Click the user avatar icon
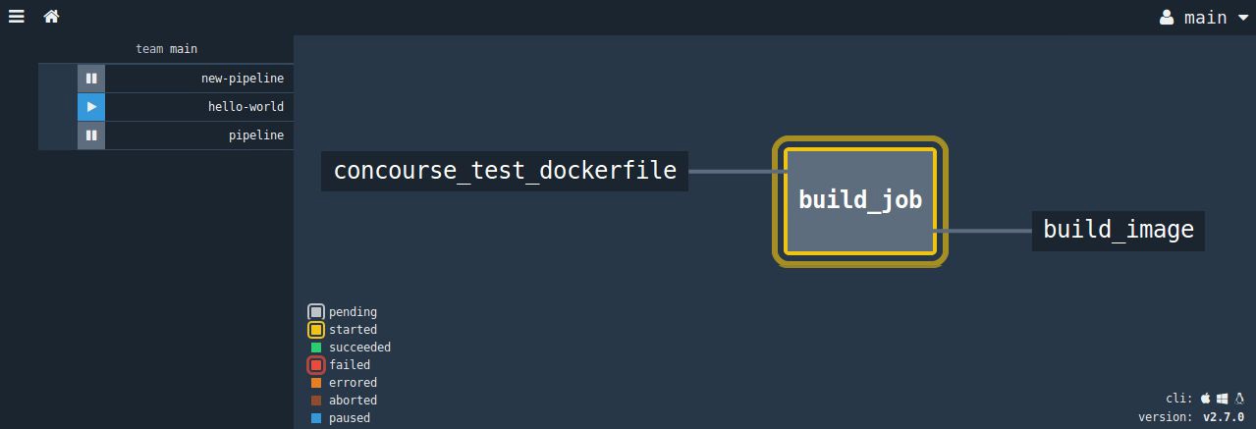 1167,18
